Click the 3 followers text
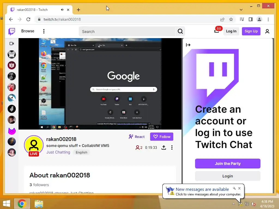The height and width of the screenshot is (209, 279). pyautogui.click(x=39, y=185)
